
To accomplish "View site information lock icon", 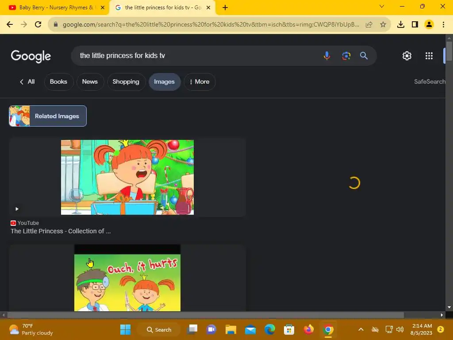I will [x=56, y=24].
